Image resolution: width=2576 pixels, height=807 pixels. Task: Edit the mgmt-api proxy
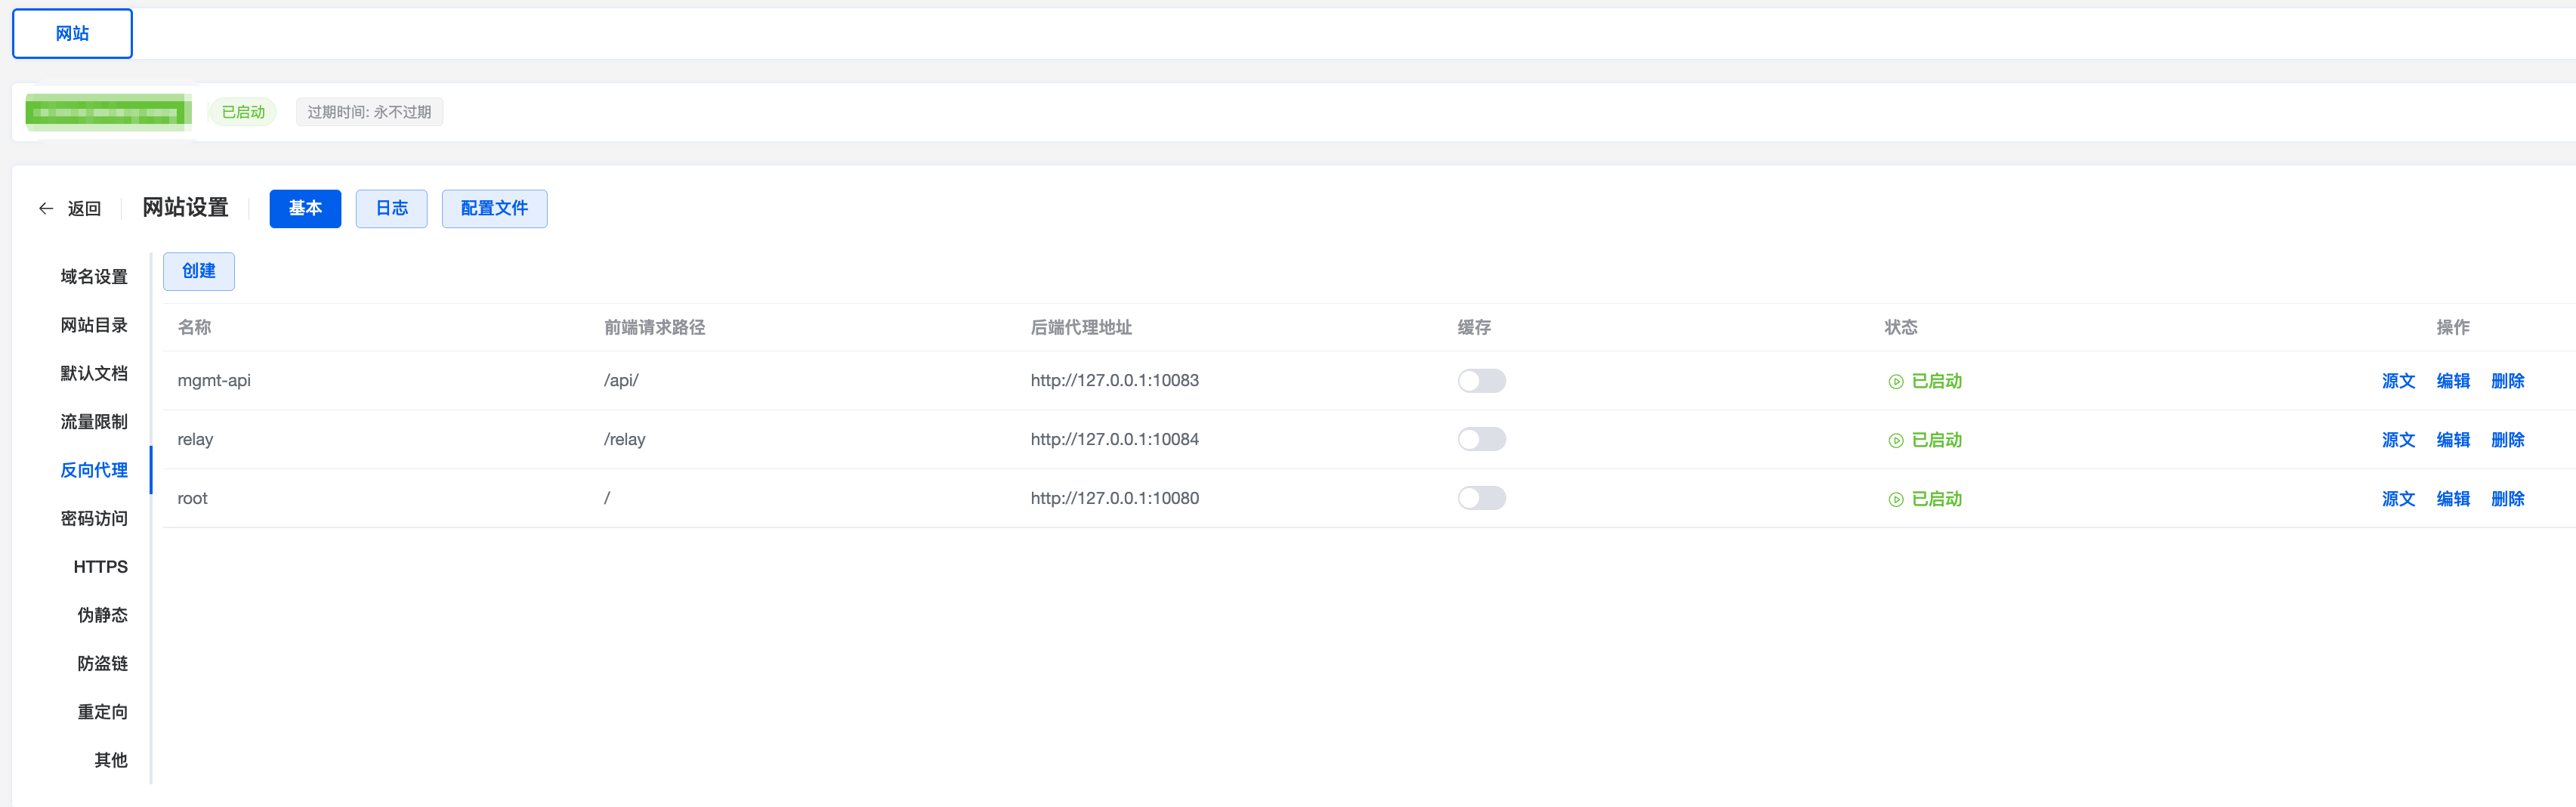(x=2453, y=381)
